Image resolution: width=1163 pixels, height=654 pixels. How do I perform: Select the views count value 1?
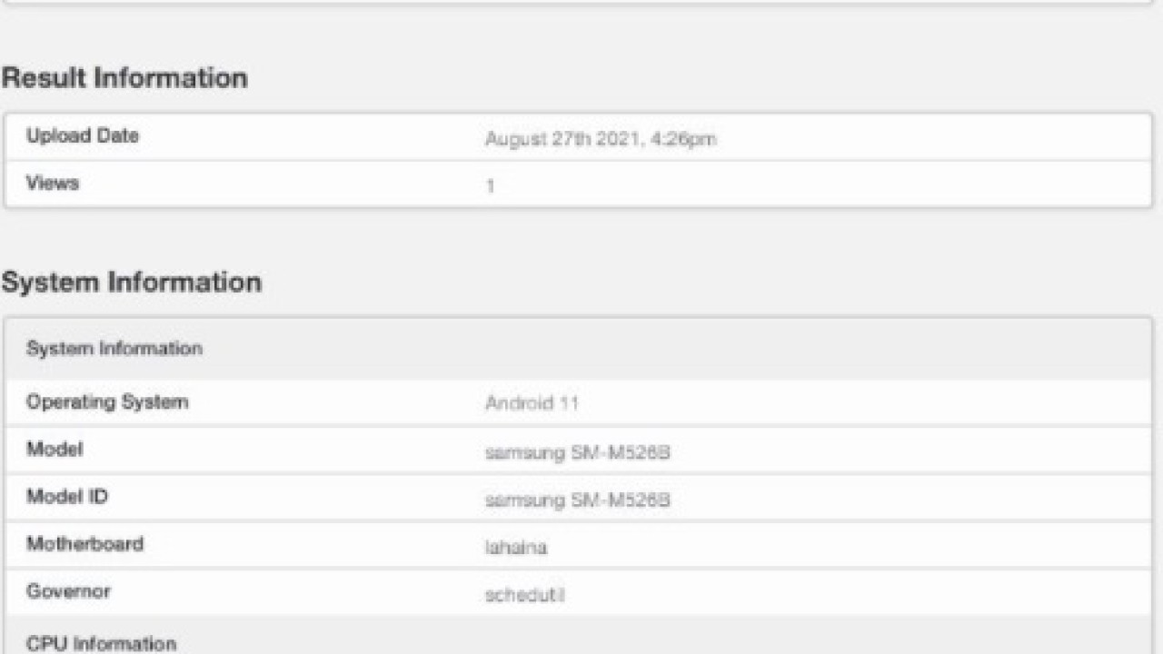point(491,186)
